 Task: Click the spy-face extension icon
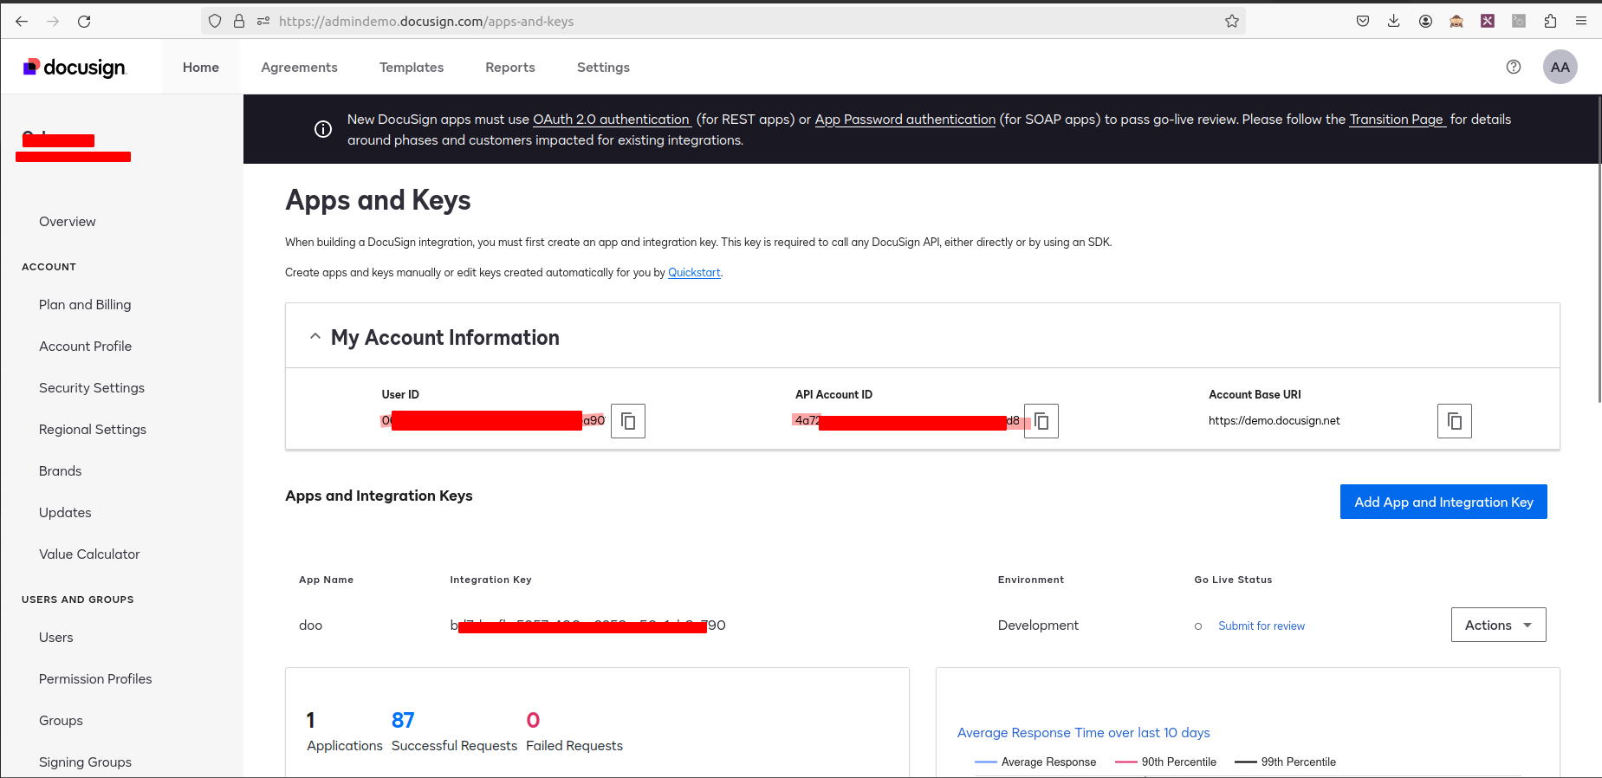[1456, 21]
